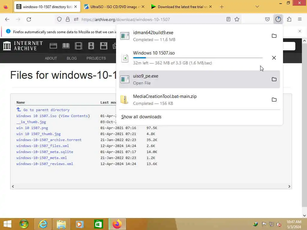Download windows-10-1507_archive.torrent
The height and width of the screenshot is (230, 307).
pos(49,140)
